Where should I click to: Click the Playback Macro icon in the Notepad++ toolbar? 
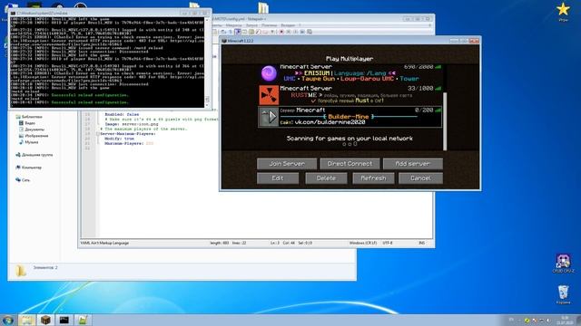pyautogui.click(x=295, y=32)
